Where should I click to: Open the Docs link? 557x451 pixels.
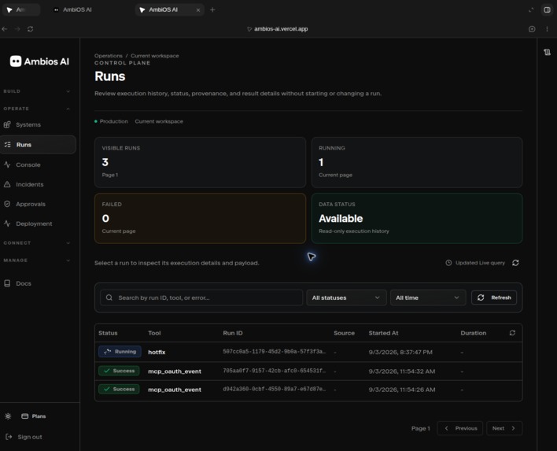point(24,283)
